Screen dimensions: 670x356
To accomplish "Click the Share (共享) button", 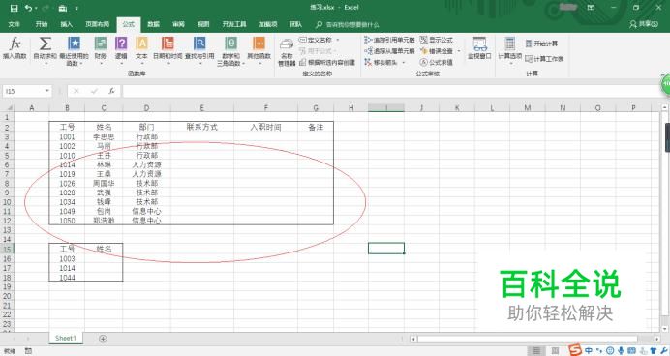I will (645, 24).
